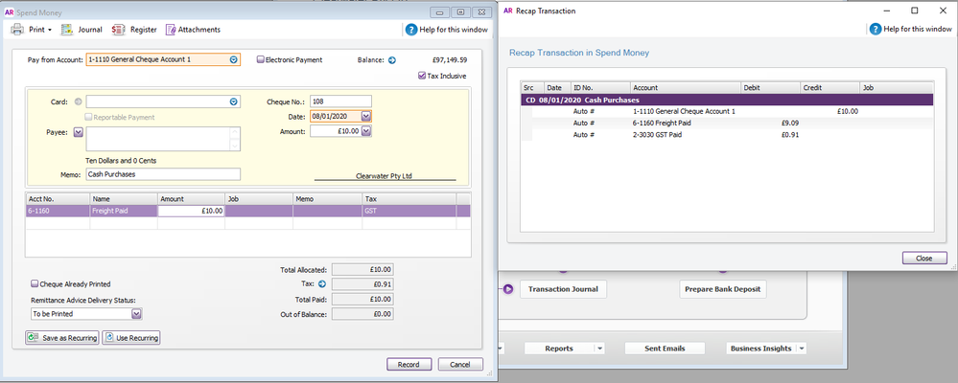The width and height of the screenshot is (958, 383).
Task: Uncheck the Tax Inclusive checkbox
Action: (422, 76)
